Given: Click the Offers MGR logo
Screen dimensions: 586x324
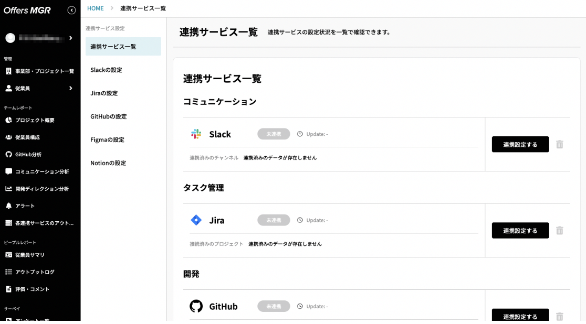Looking at the screenshot, I should (x=27, y=10).
